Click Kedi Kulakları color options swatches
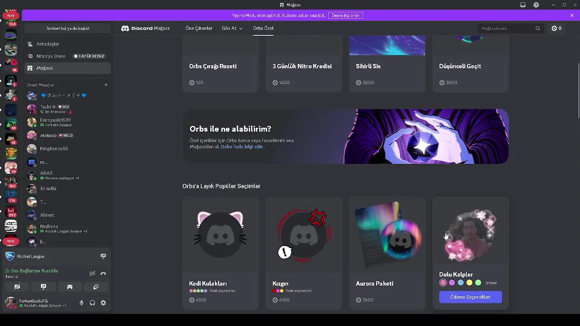This screenshot has width=580, height=326. pyautogui.click(x=198, y=291)
